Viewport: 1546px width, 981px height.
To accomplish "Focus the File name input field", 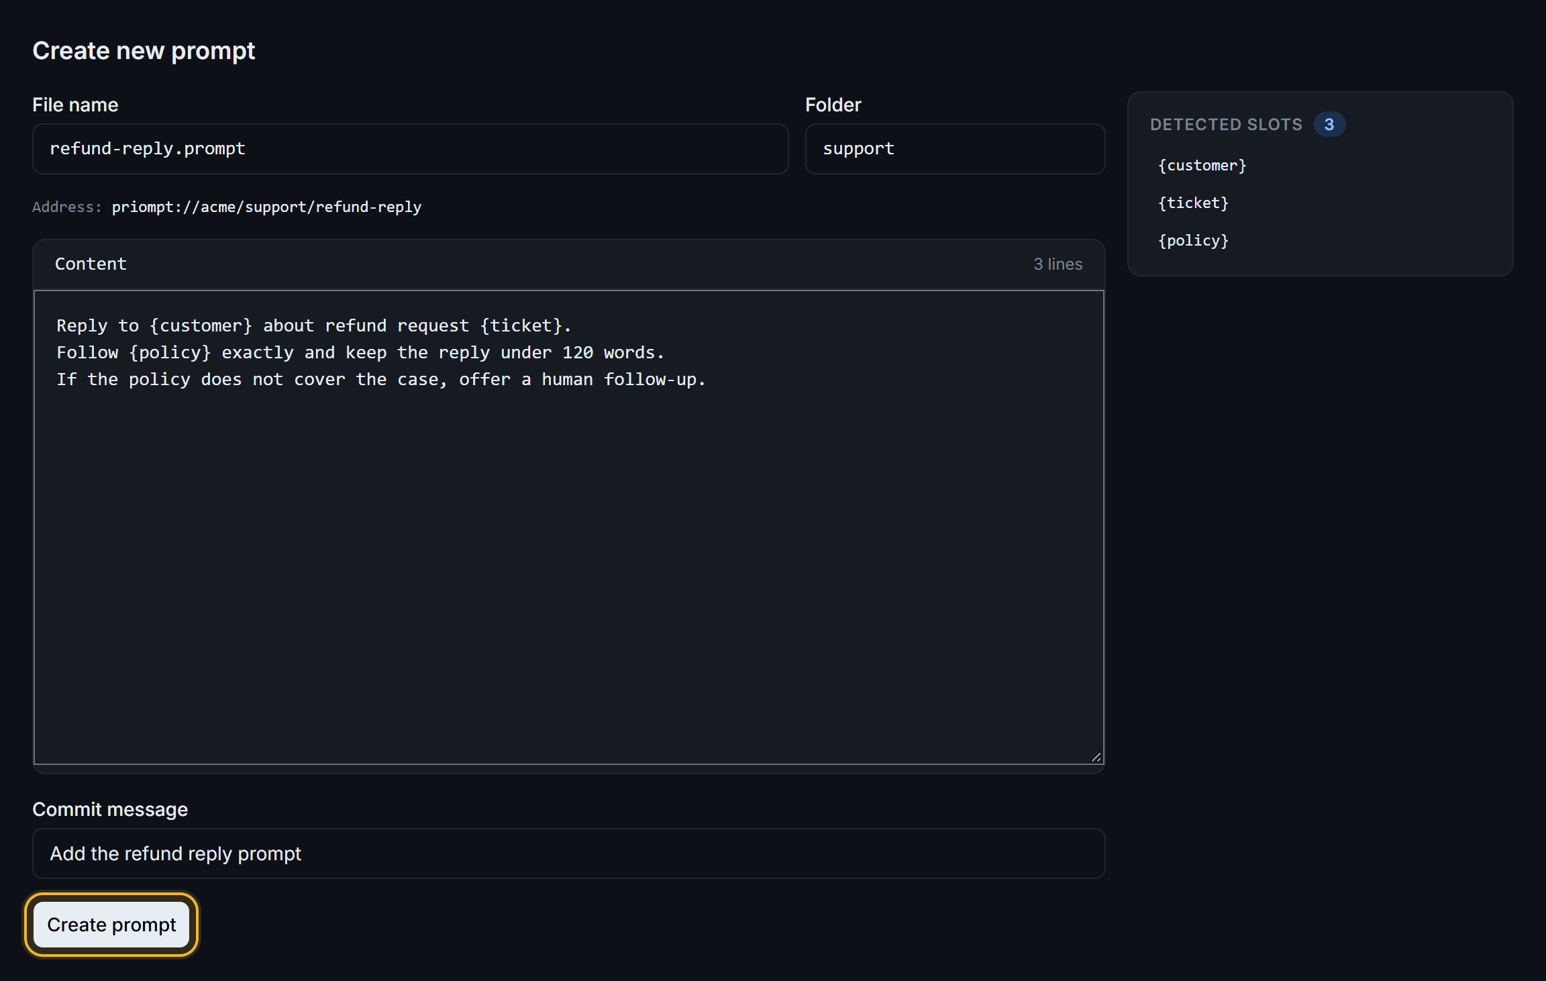I will pyautogui.click(x=410, y=149).
